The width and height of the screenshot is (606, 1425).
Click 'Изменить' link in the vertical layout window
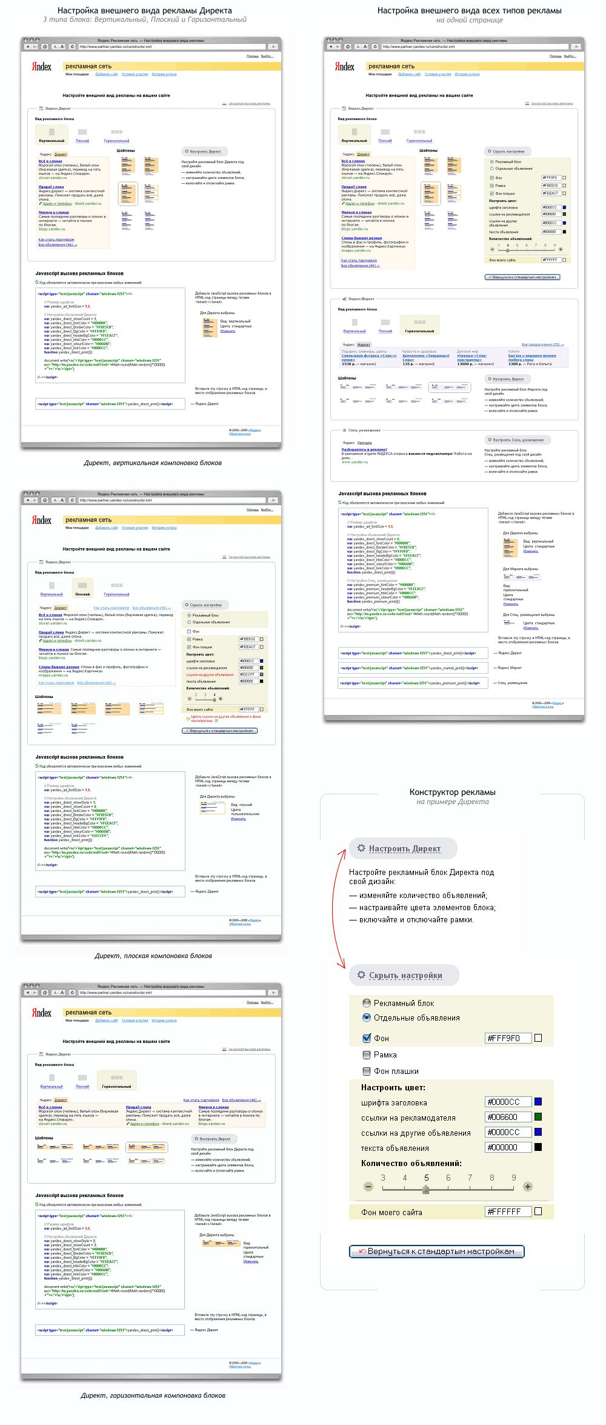[x=228, y=331]
